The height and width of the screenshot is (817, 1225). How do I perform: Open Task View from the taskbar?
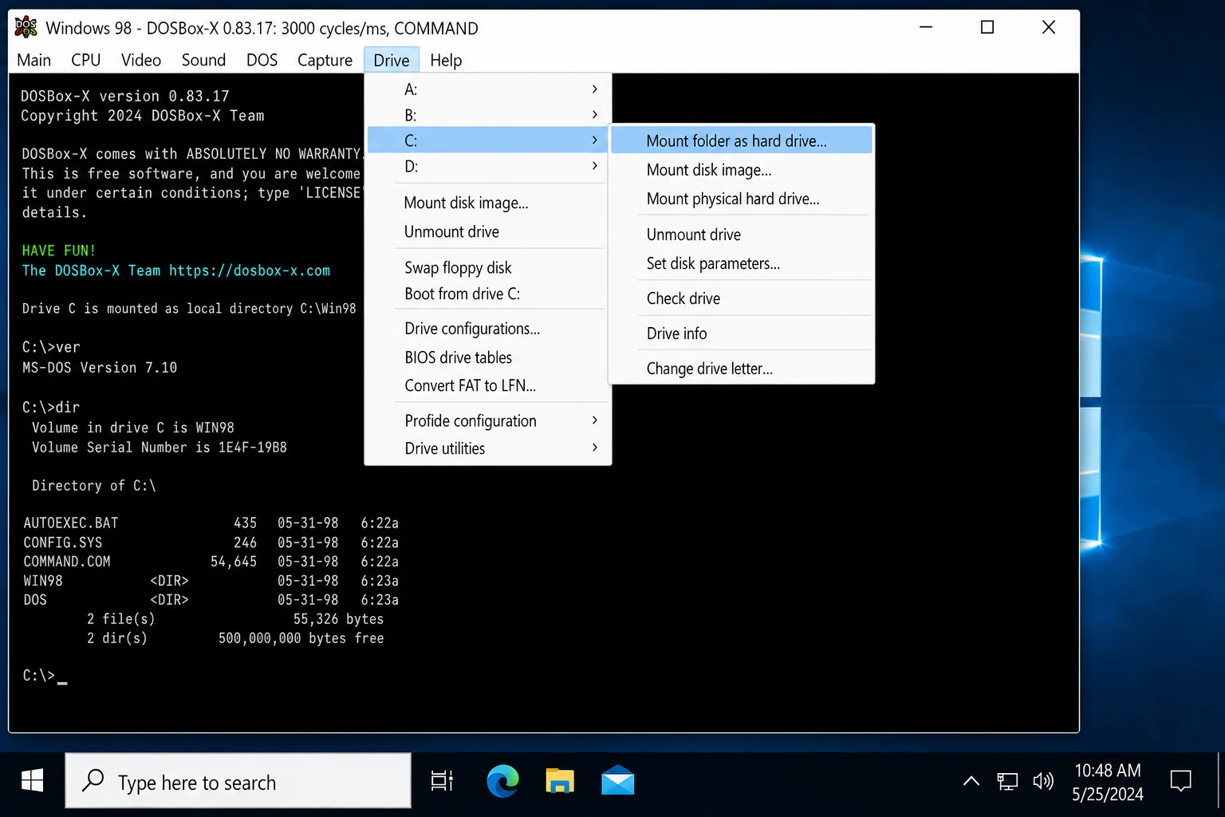pyautogui.click(x=442, y=781)
